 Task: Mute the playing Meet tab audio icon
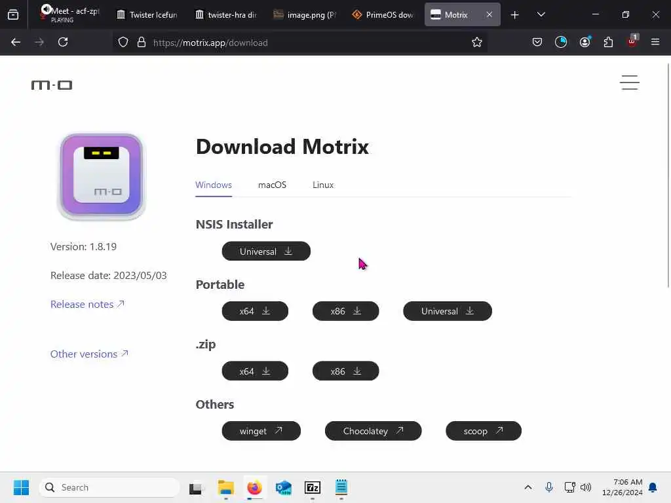[x=46, y=9]
